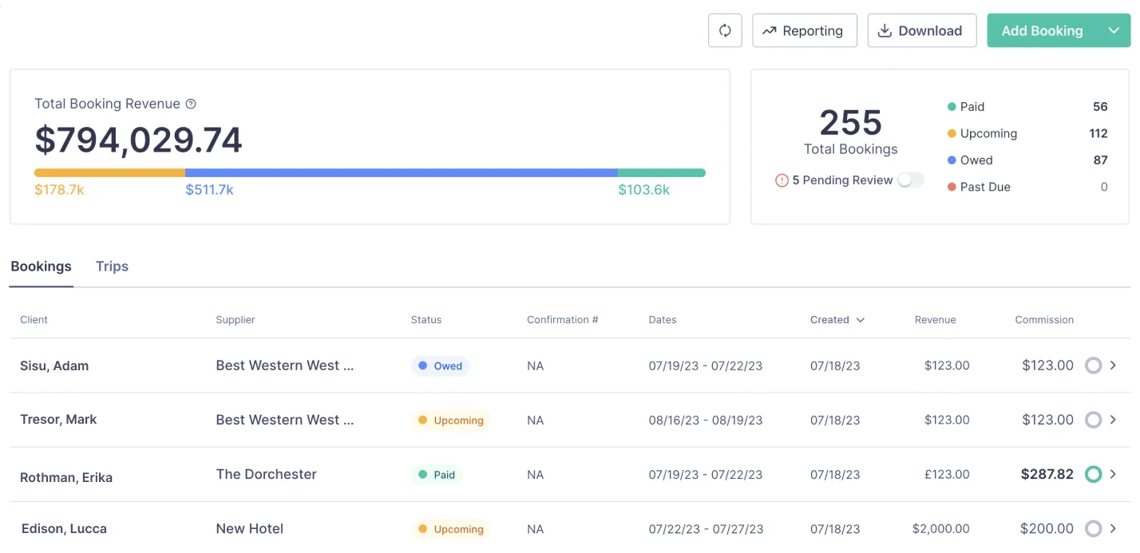The image size is (1140, 553).
Task: Open Sisu, Adam booking with row arrow
Action: [x=1113, y=365]
